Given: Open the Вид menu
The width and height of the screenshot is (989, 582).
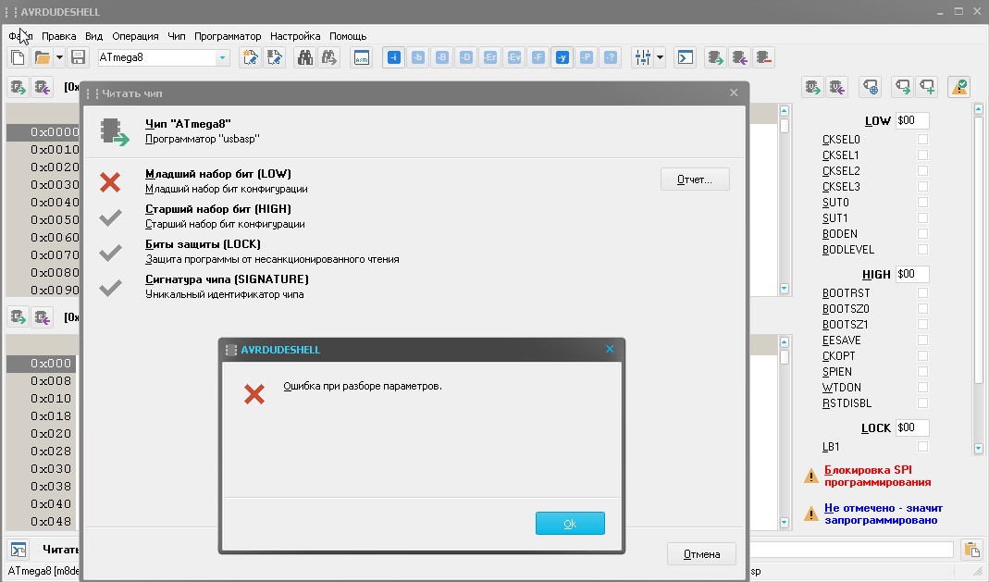Looking at the screenshot, I should click(x=94, y=37).
